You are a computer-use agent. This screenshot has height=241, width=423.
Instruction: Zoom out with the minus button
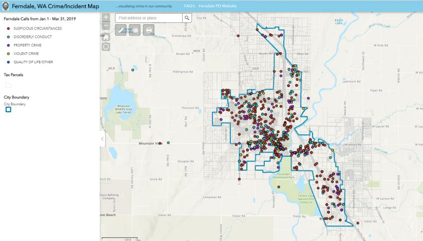[x=106, y=26]
